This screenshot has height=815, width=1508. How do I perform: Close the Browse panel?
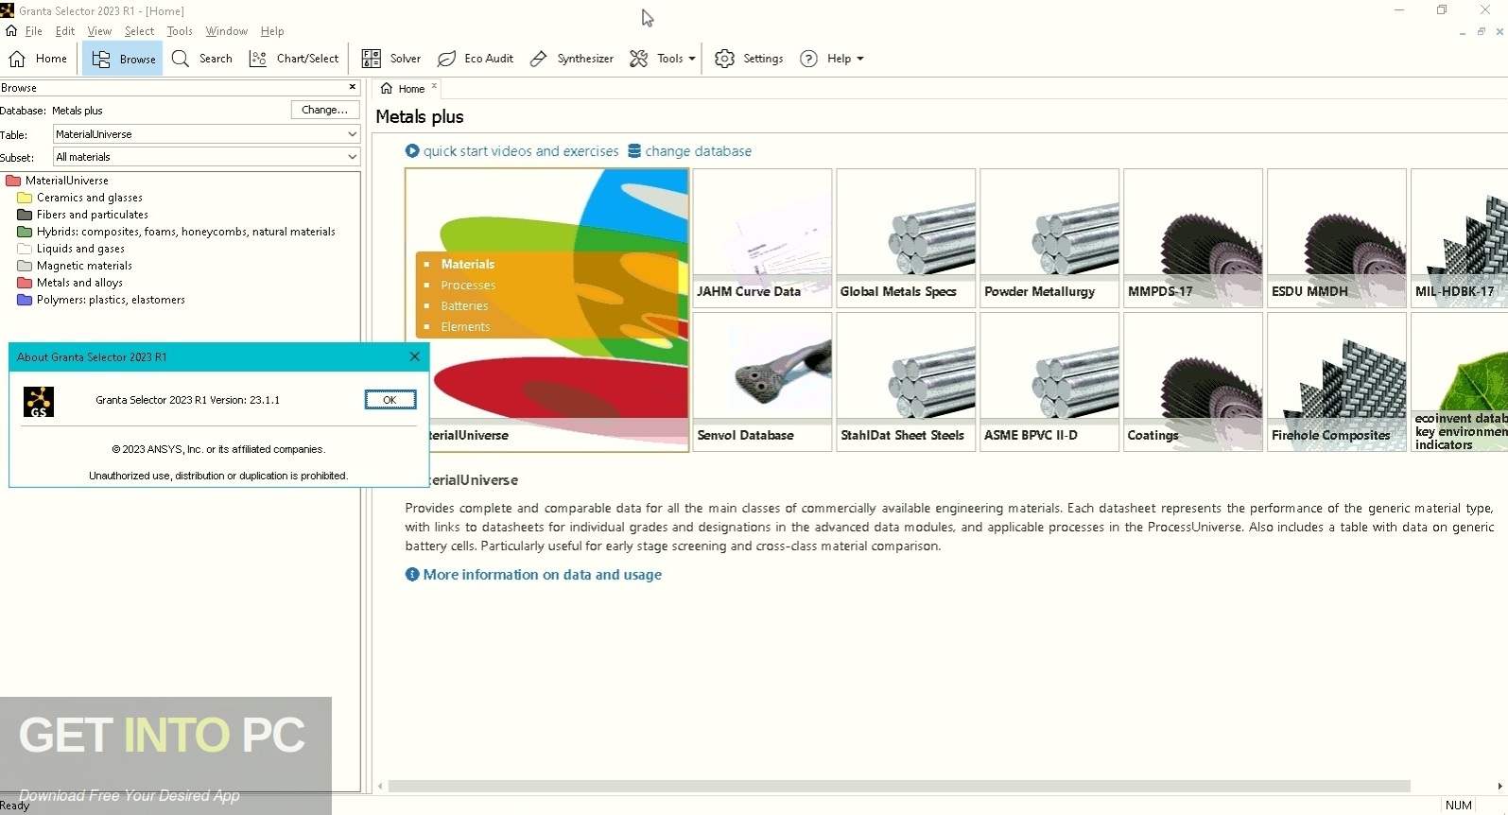353,87
